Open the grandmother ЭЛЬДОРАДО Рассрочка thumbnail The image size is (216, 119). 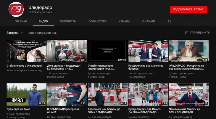tap(189, 51)
